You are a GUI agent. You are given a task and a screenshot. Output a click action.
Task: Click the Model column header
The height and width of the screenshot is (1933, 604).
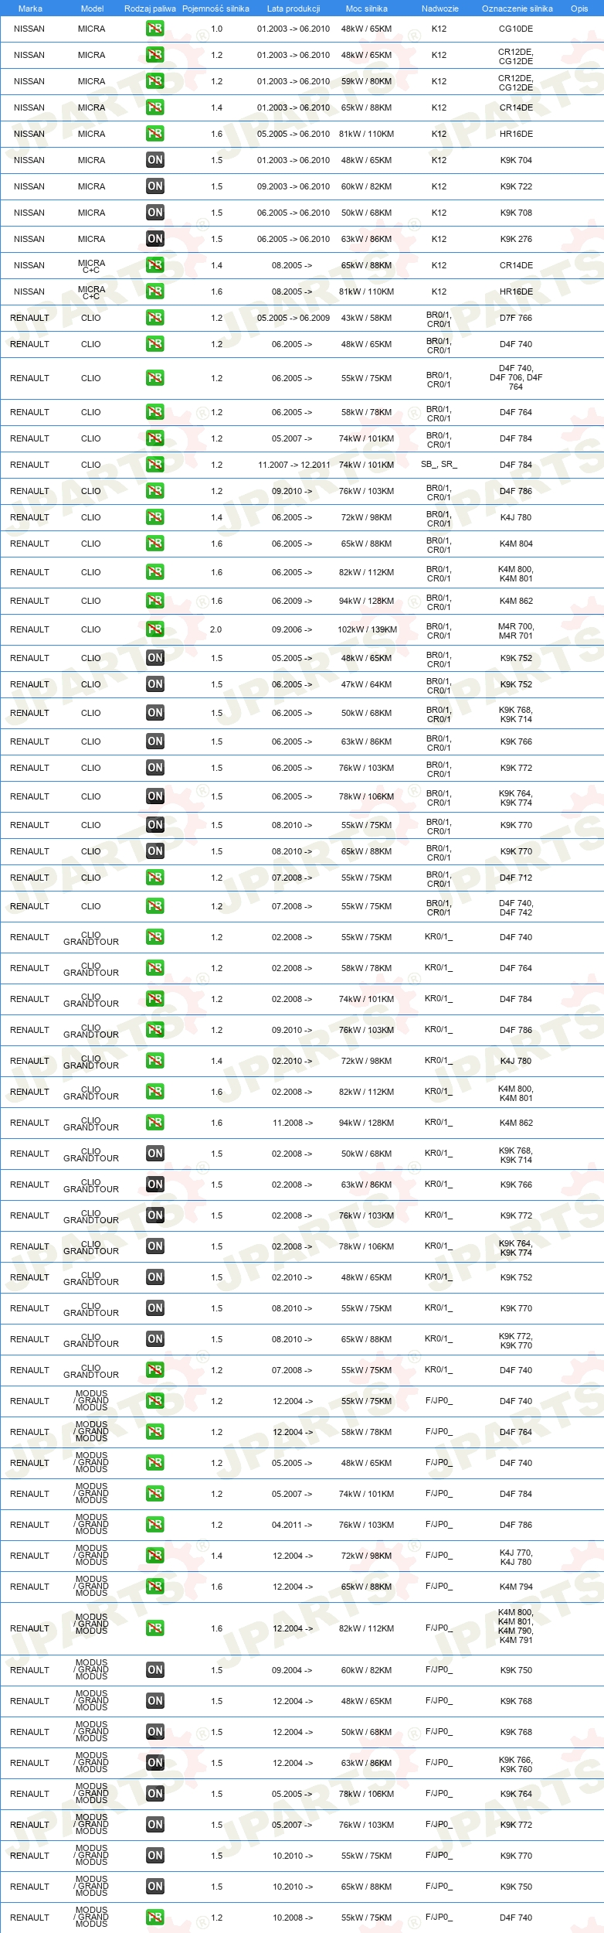coord(92,9)
